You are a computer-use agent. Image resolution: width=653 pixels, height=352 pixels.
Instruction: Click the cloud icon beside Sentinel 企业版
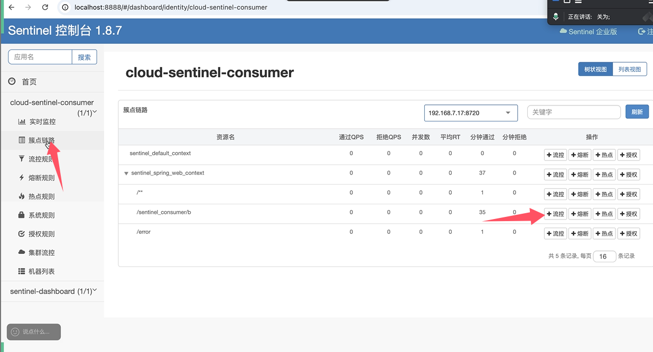click(563, 31)
